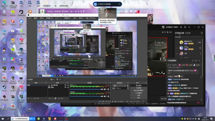Screen dimensions: 215x121
Task: Open microphone channel settings gear in mixer
Action: tap(108, 89)
